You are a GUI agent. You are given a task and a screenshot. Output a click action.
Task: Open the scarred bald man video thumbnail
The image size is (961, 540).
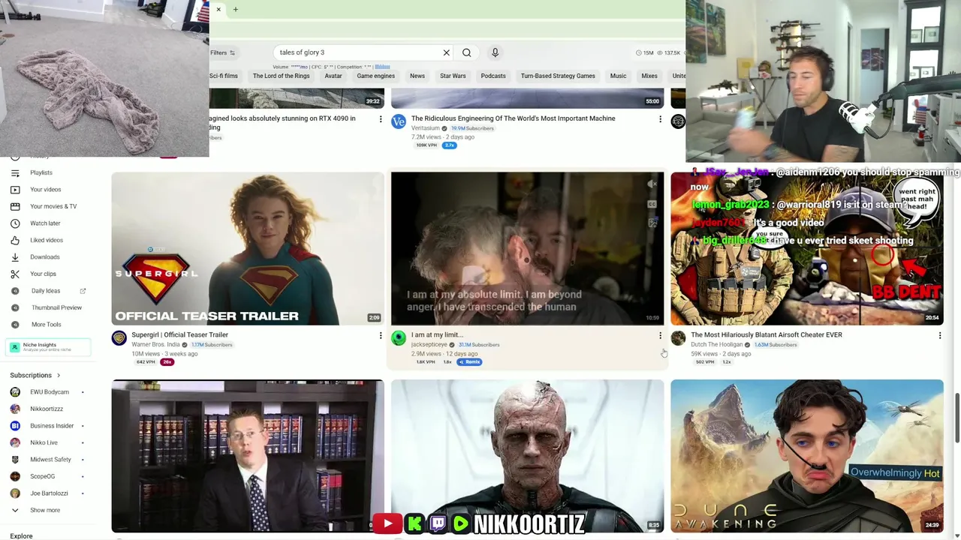pyautogui.click(x=527, y=456)
